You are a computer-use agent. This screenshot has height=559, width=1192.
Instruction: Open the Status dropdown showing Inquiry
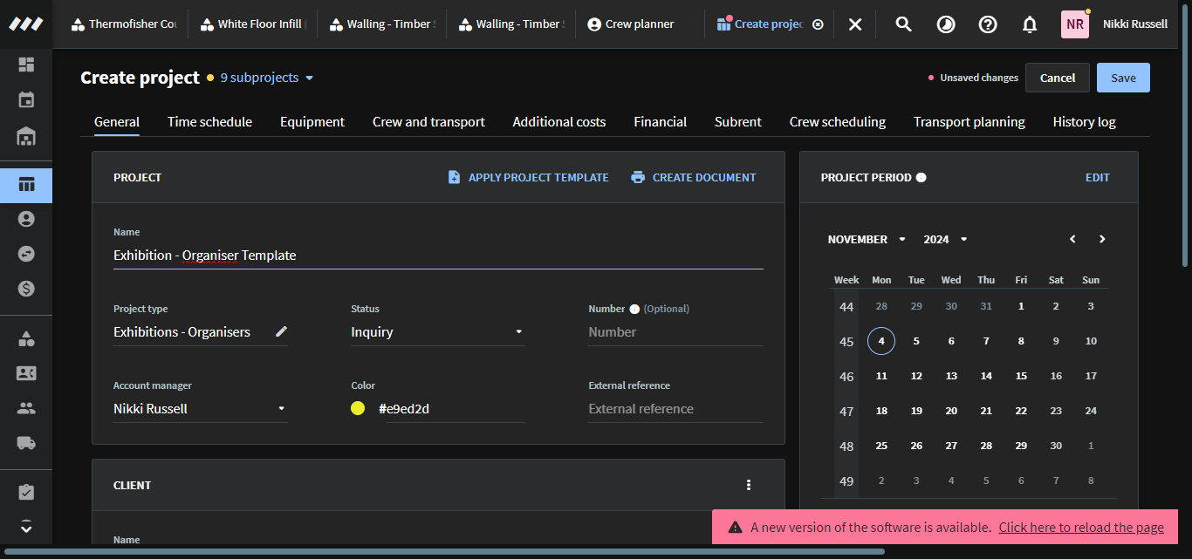[438, 331]
